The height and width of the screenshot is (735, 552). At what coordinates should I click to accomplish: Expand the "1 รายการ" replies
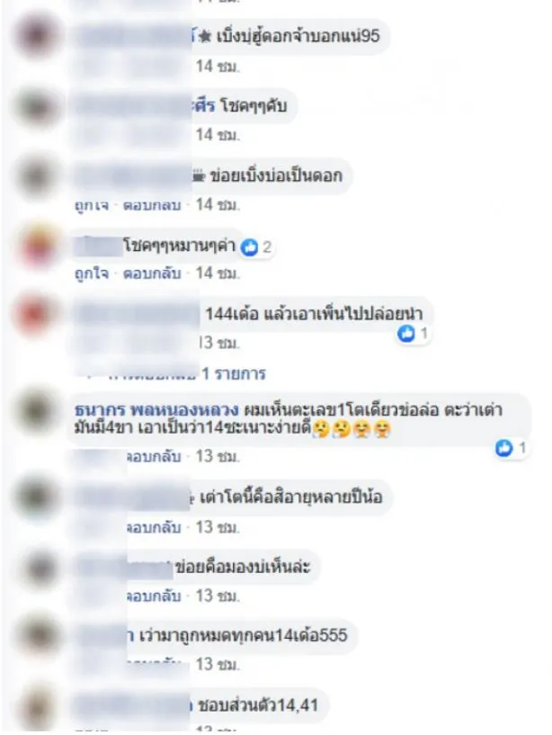[234, 373]
